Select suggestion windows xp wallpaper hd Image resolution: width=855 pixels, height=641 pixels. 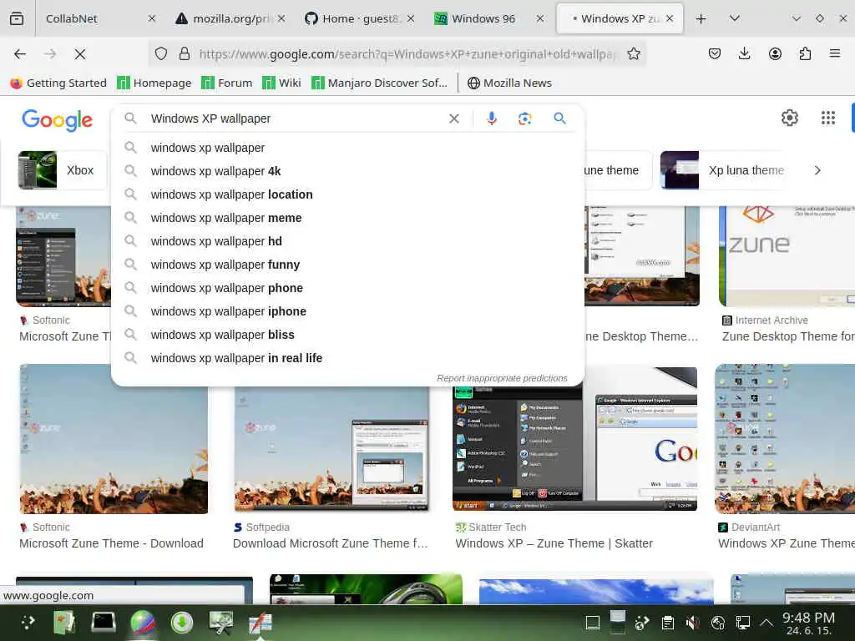[348, 241]
